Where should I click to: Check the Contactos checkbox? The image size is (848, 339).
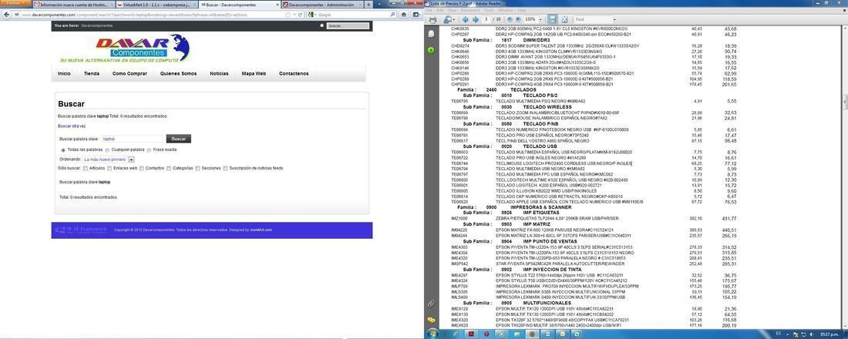pos(142,168)
